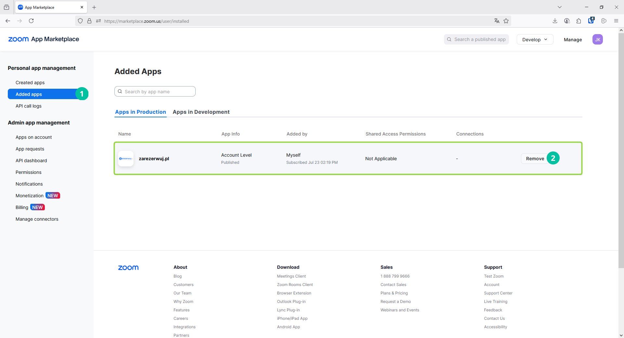This screenshot has height=338, width=624.
Task: Open the Request a Demo link
Action: 396,302
